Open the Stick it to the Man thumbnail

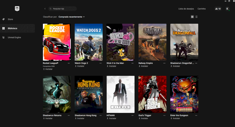pyautogui.click(x=120, y=42)
